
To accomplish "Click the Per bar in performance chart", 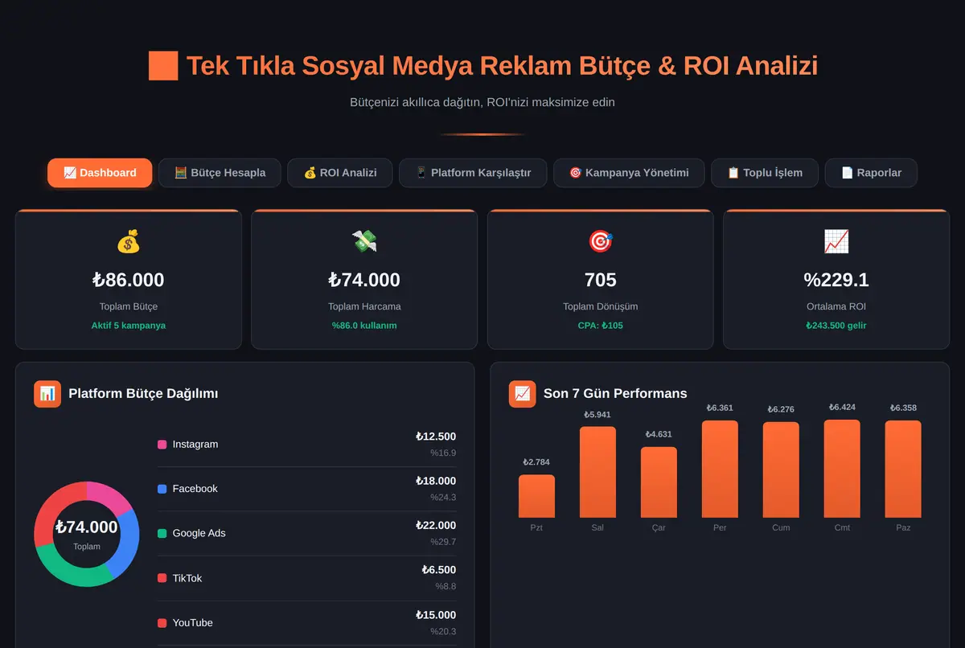I will tap(720, 469).
